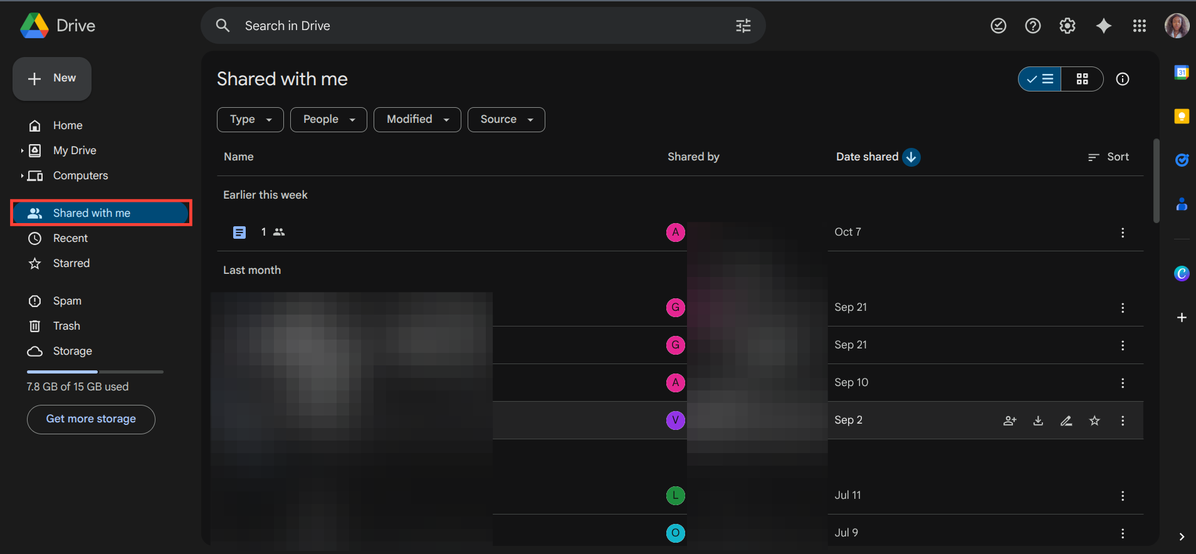Click the offline ready status icon
This screenshot has height=554, width=1196.
point(998,26)
